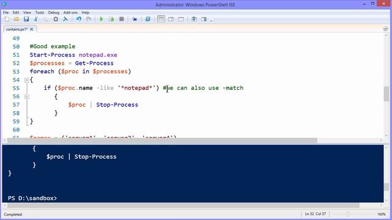Click the PowerShell ISE title bar app icon
392x220 pixels.
[x=4, y=4]
